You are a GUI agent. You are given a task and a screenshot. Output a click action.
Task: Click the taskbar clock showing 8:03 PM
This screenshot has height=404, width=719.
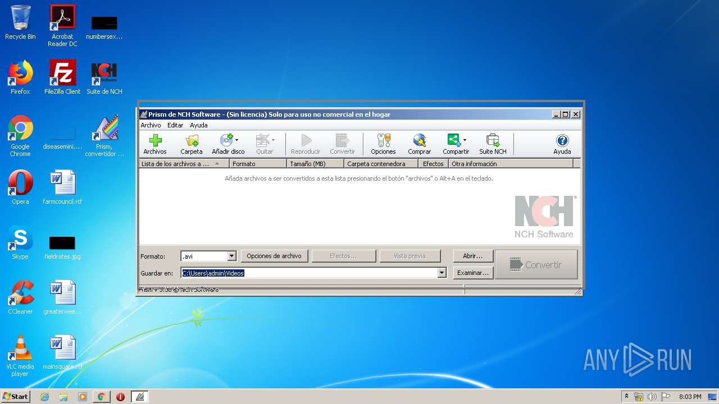tap(690, 397)
